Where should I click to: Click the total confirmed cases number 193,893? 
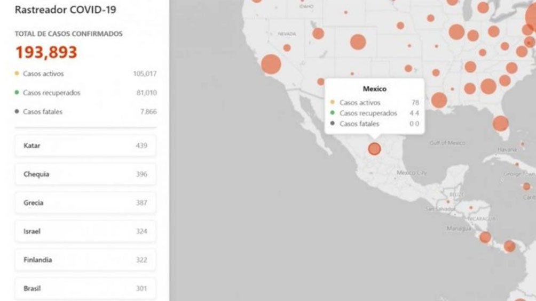[46, 52]
